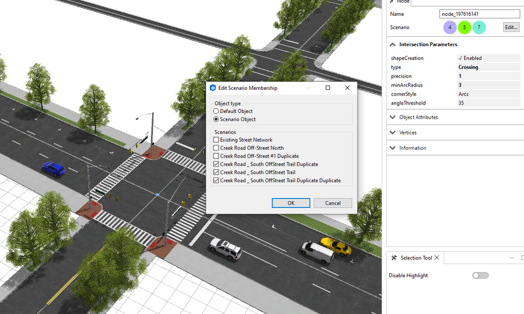
Task: Maximize the Edit Scenario Membership dialog
Action: [328, 88]
